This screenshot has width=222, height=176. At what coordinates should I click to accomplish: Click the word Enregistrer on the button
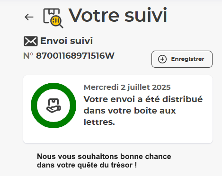(x=187, y=59)
